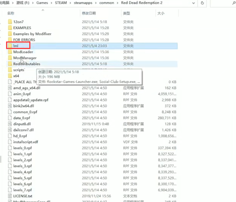Select the FOR ERRORS folder icon
Screen dimensions: 236x202
(x=10, y=40)
